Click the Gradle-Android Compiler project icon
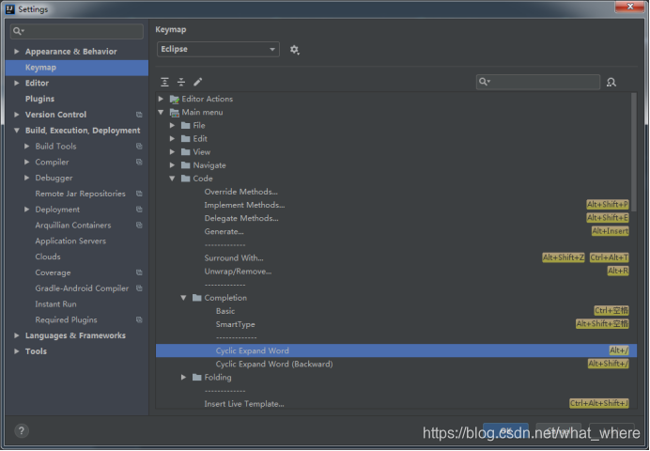 [x=139, y=288]
